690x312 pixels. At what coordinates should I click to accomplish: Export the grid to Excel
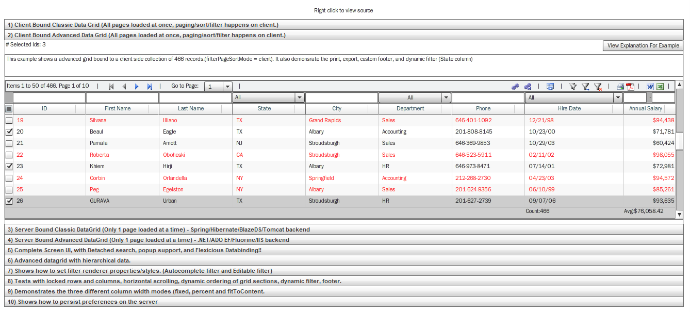660,87
